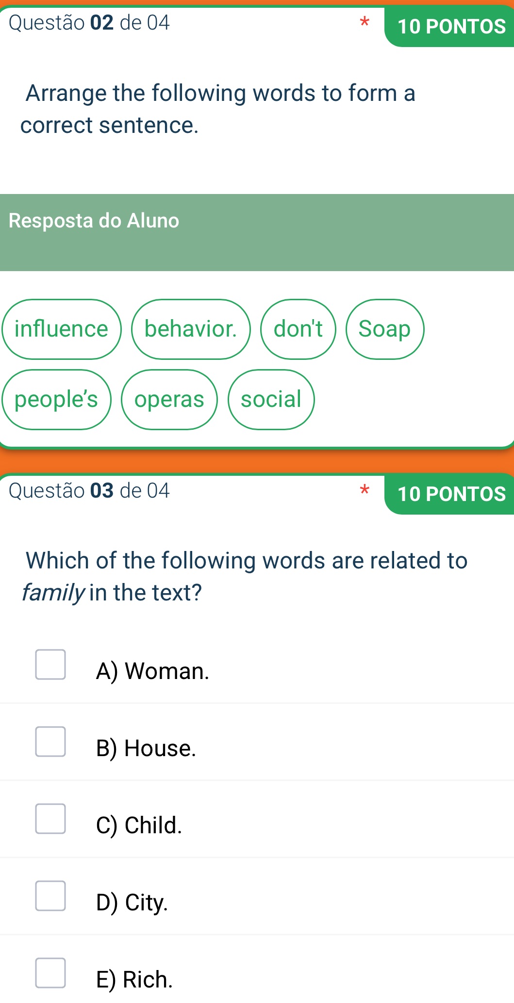Select the word chip "Soap"

click(385, 328)
